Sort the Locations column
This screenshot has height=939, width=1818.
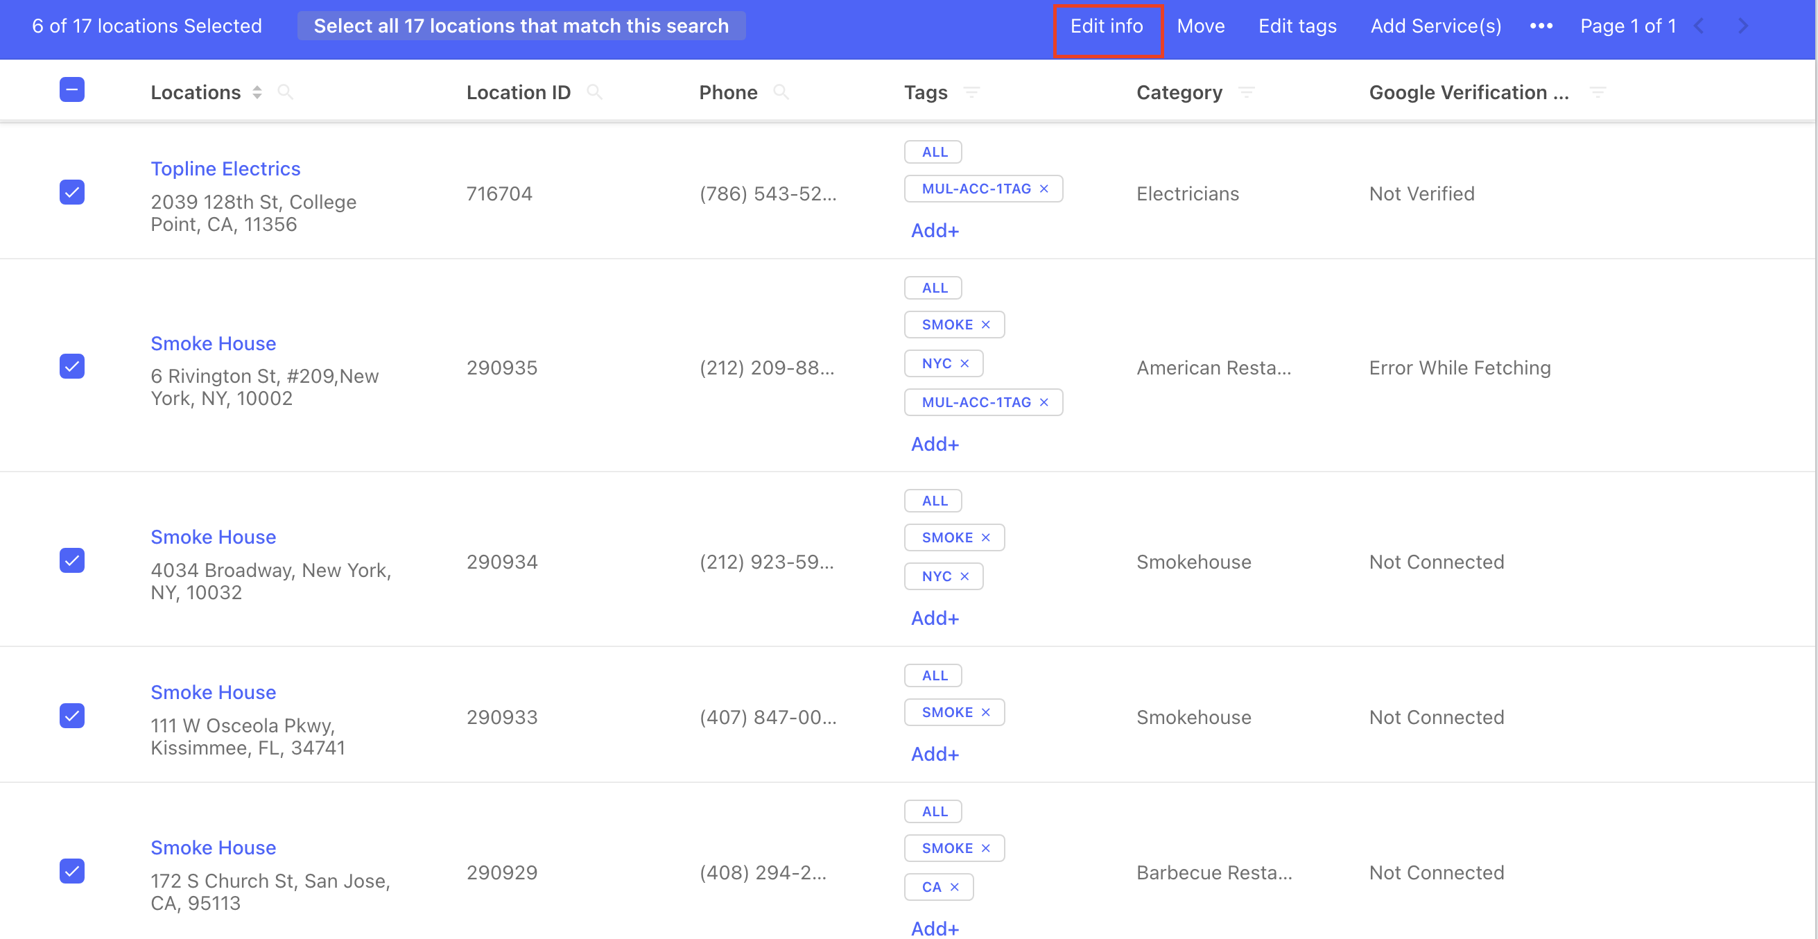point(257,92)
